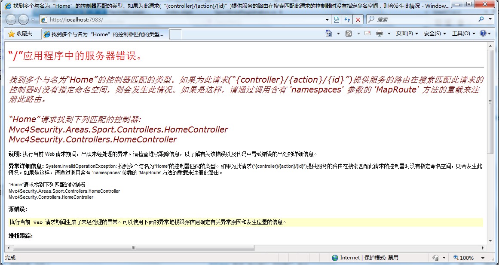Click the yellow-highlighted 执行当前 Web 请求期间 message
499x265 pixels.
point(246,222)
